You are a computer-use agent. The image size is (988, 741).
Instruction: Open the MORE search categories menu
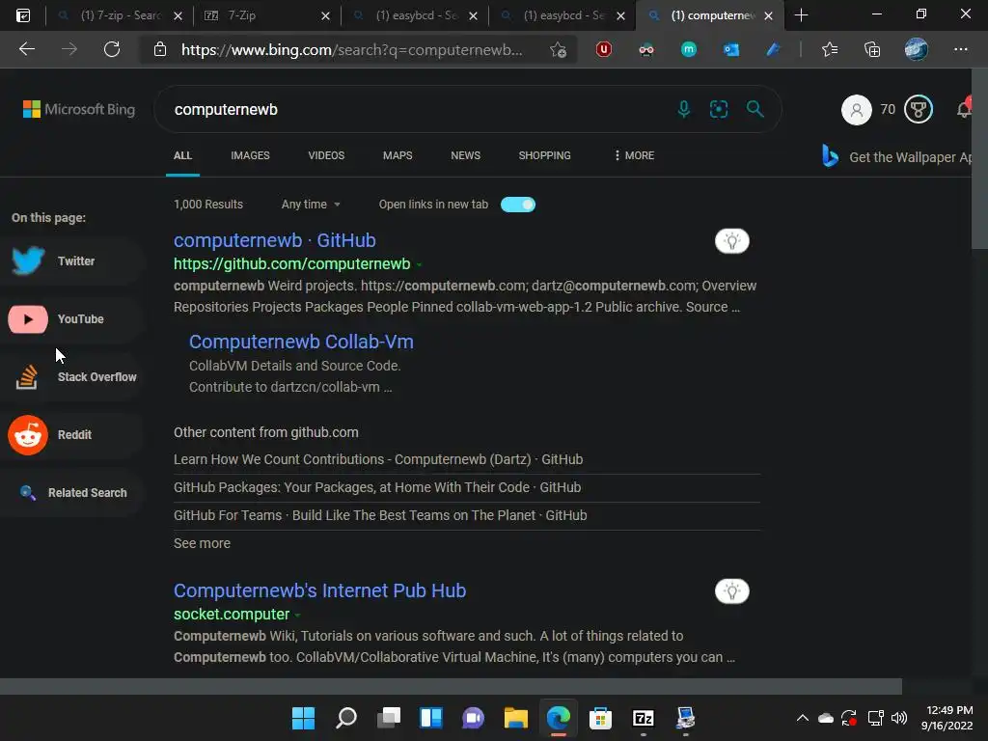(635, 155)
